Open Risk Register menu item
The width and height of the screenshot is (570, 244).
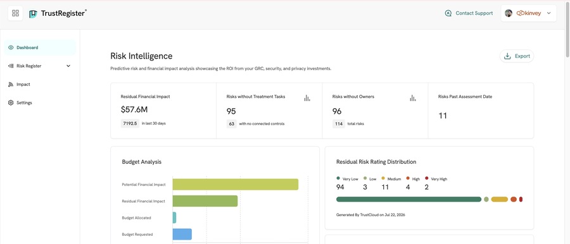[40, 66]
